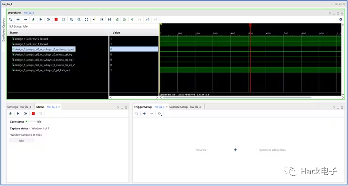Zoom in on the waveform
Screen dimensions: 348x186
[x=71, y=20]
